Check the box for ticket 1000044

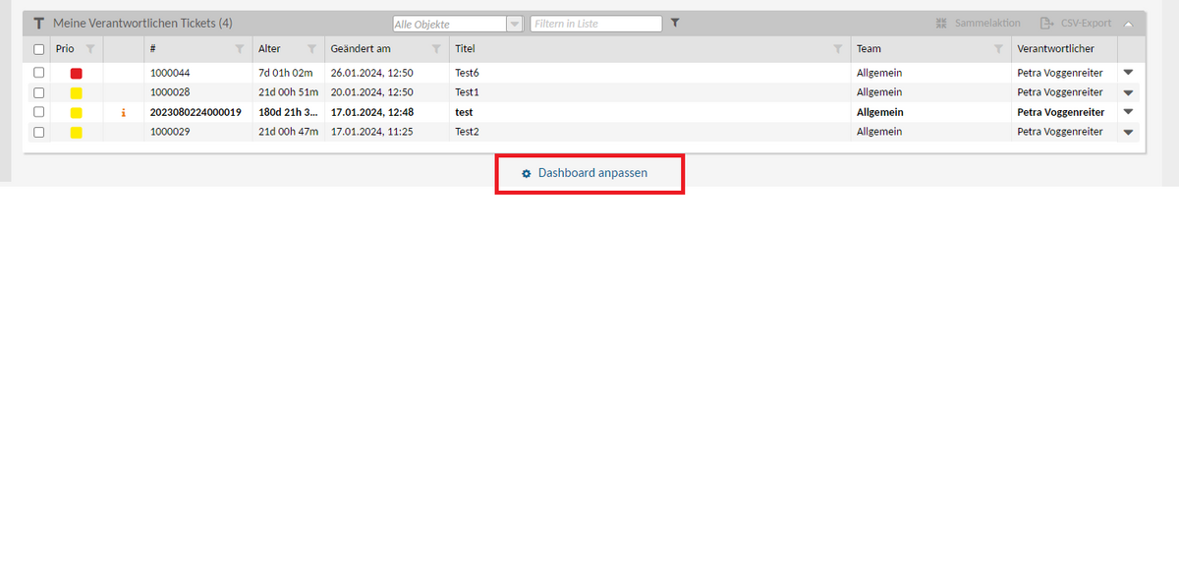tap(39, 73)
